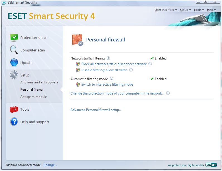Image resolution: width=222 pixels, height=171 pixels.
Task: Click the Computer scan magnifier icon
Action: point(14,50)
